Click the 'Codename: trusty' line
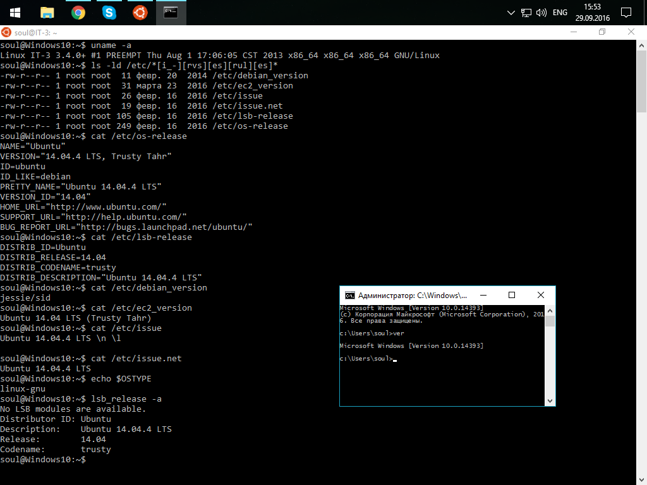The image size is (647, 485). point(56,450)
